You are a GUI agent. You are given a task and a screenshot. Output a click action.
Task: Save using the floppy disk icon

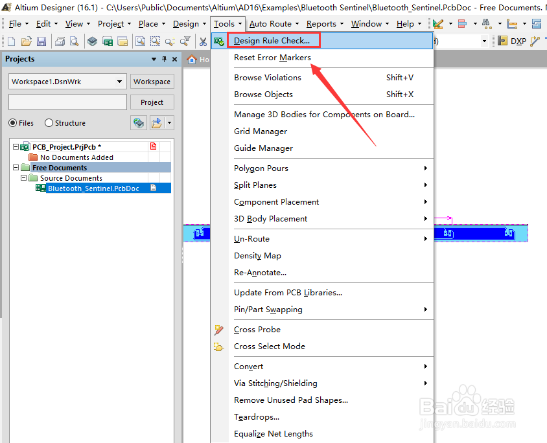coord(41,41)
